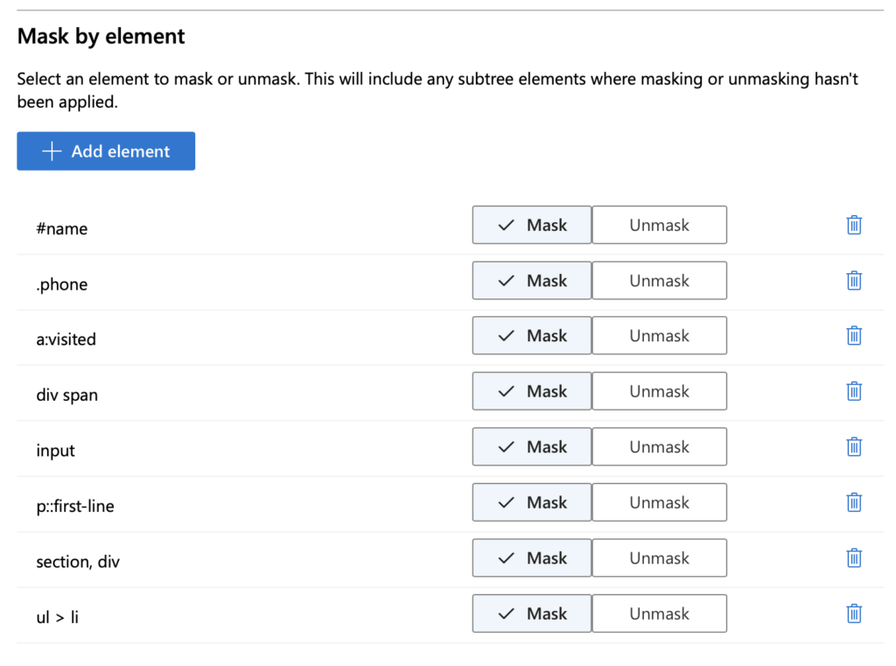Click the input selector row label

(x=56, y=451)
